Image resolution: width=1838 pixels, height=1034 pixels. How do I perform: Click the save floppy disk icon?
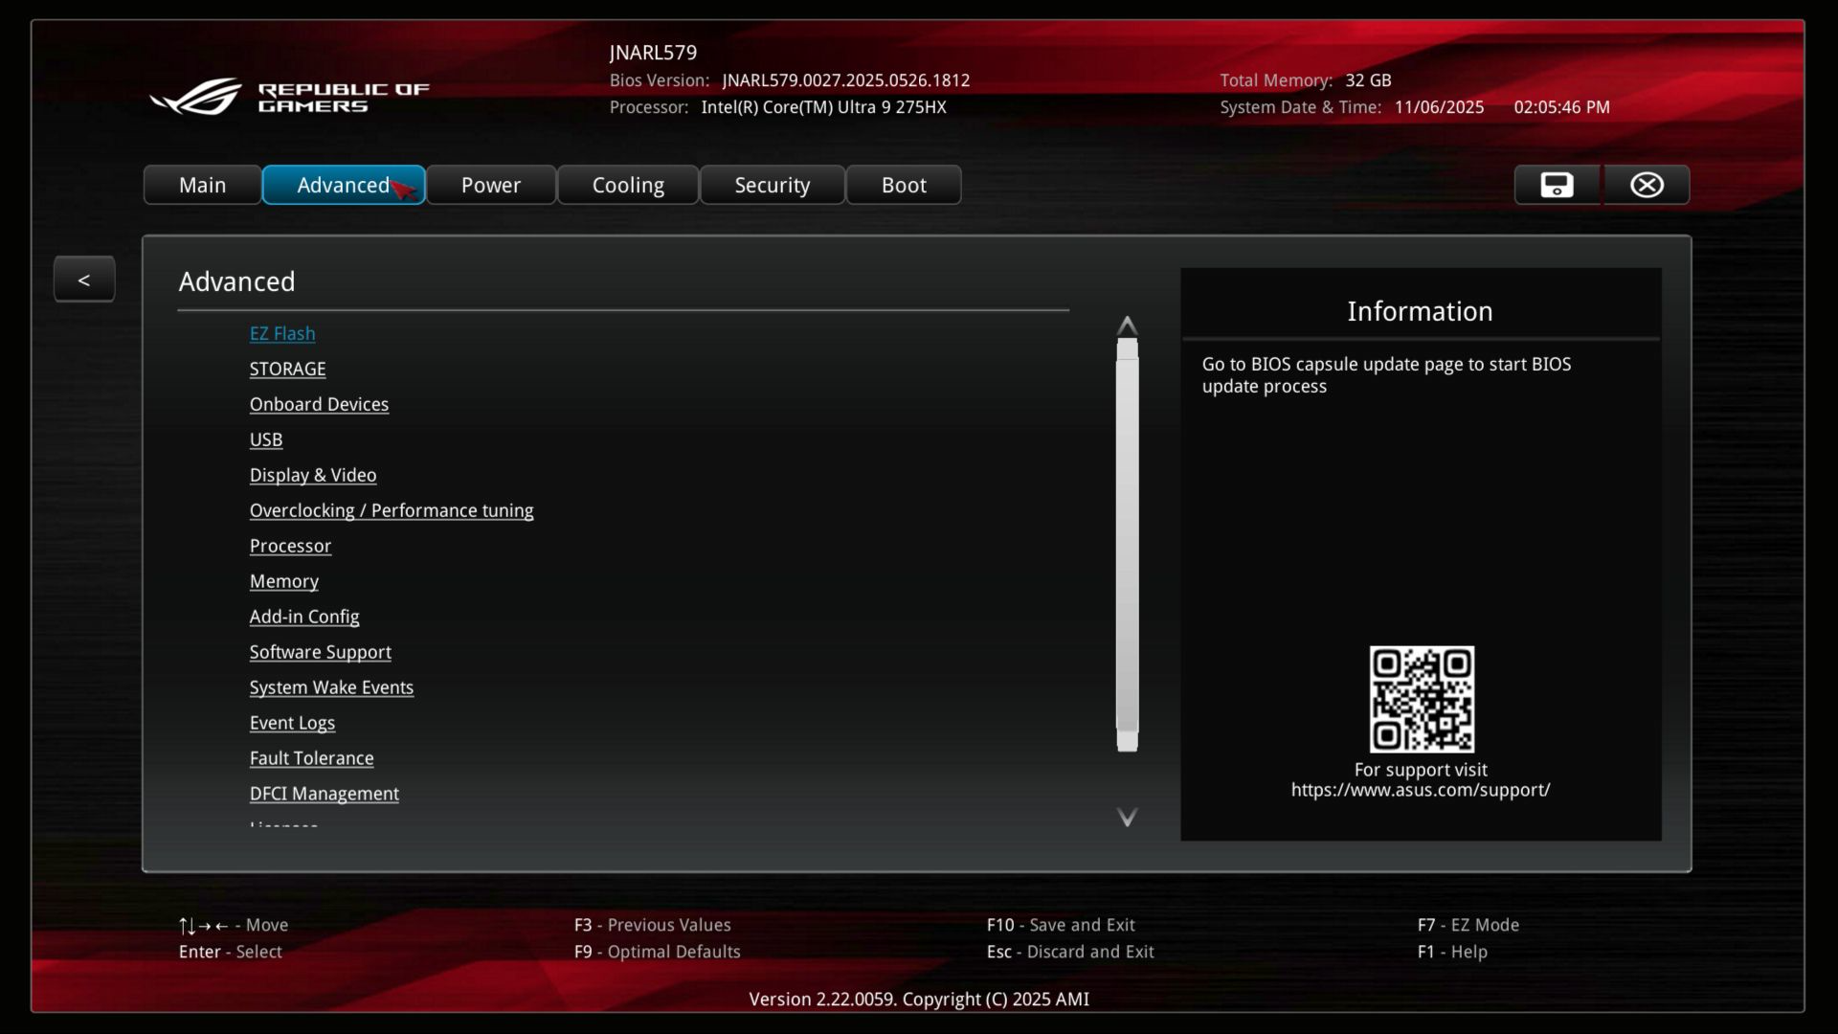(1557, 185)
